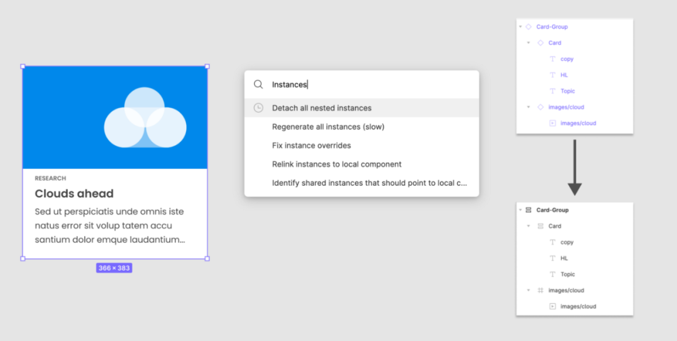Collapse the purple images/cloud instance layer
Image resolution: width=677 pixels, height=341 pixels.
click(528, 107)
